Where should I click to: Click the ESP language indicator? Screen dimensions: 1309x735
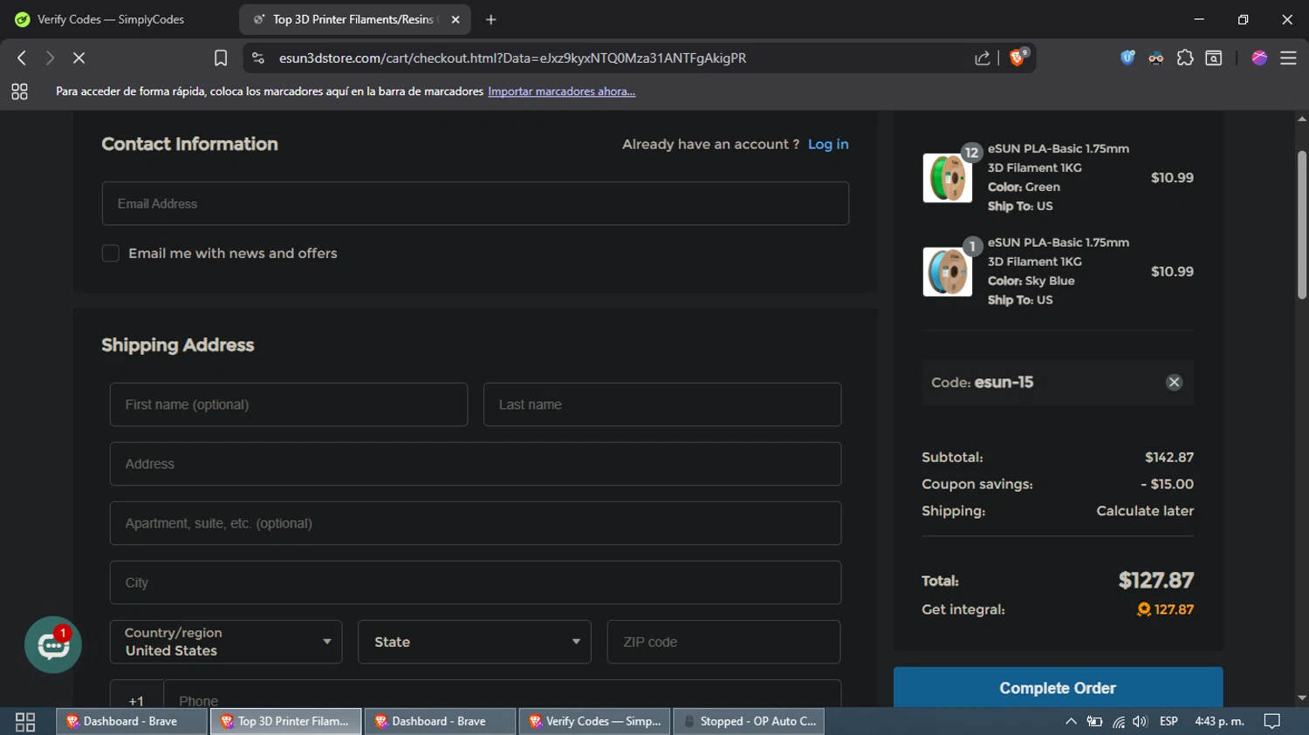pyautogui.click(x=1169, y=721)
